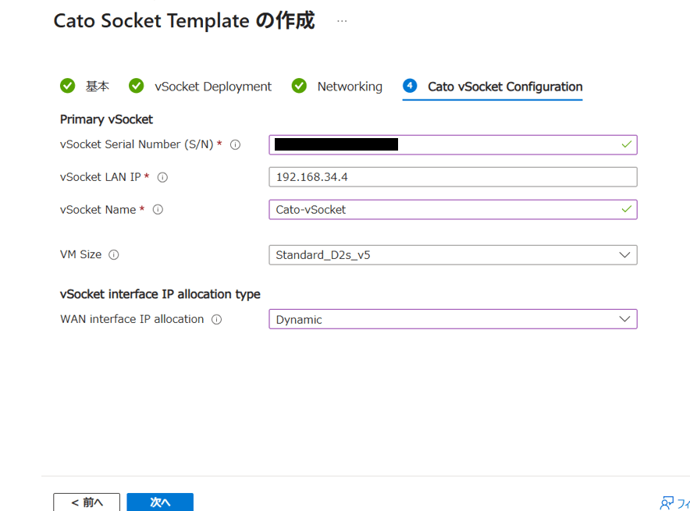690x511 pixels.
Task: Expand the WAN interface IP allocation dropdown
Action: click(x=445, y=319)
